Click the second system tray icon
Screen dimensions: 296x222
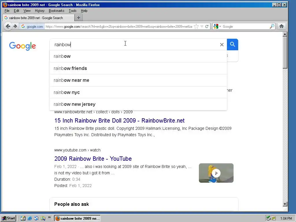point(273,219)
